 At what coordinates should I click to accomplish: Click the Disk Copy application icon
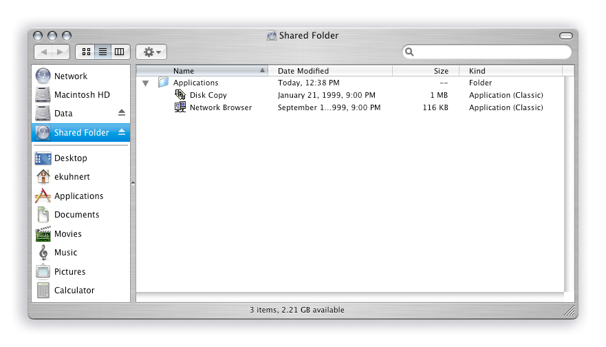pyautogui.click(x=180, y=95)
